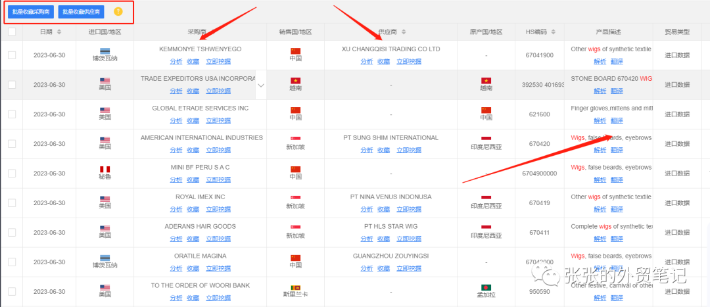This screenshot has width=710, height=307.
Task: Click purchaser name GLOBAL ETRADE SERVICES INC
Action: click(200, 108)
